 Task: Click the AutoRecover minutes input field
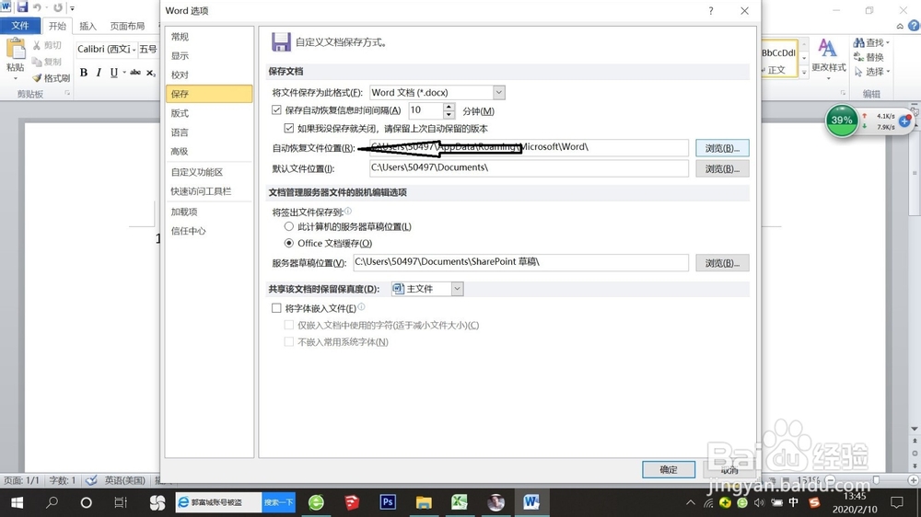click(x=426, y=110)
